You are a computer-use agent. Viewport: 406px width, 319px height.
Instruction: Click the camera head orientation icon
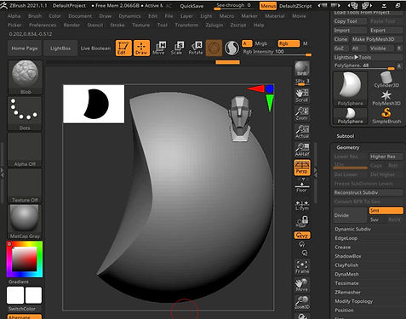pos(240,118)
